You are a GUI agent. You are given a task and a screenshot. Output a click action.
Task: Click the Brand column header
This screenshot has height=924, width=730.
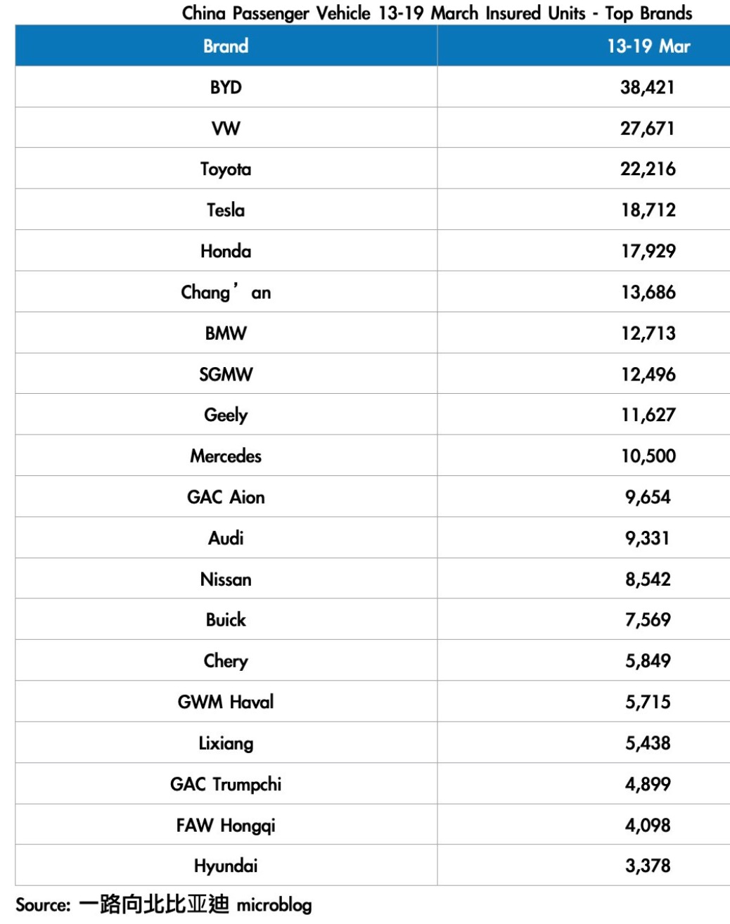tap(226, 46)
